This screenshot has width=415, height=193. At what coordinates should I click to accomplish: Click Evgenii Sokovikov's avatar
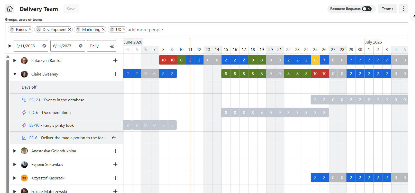pyautogui.click(x=24, y=165)
